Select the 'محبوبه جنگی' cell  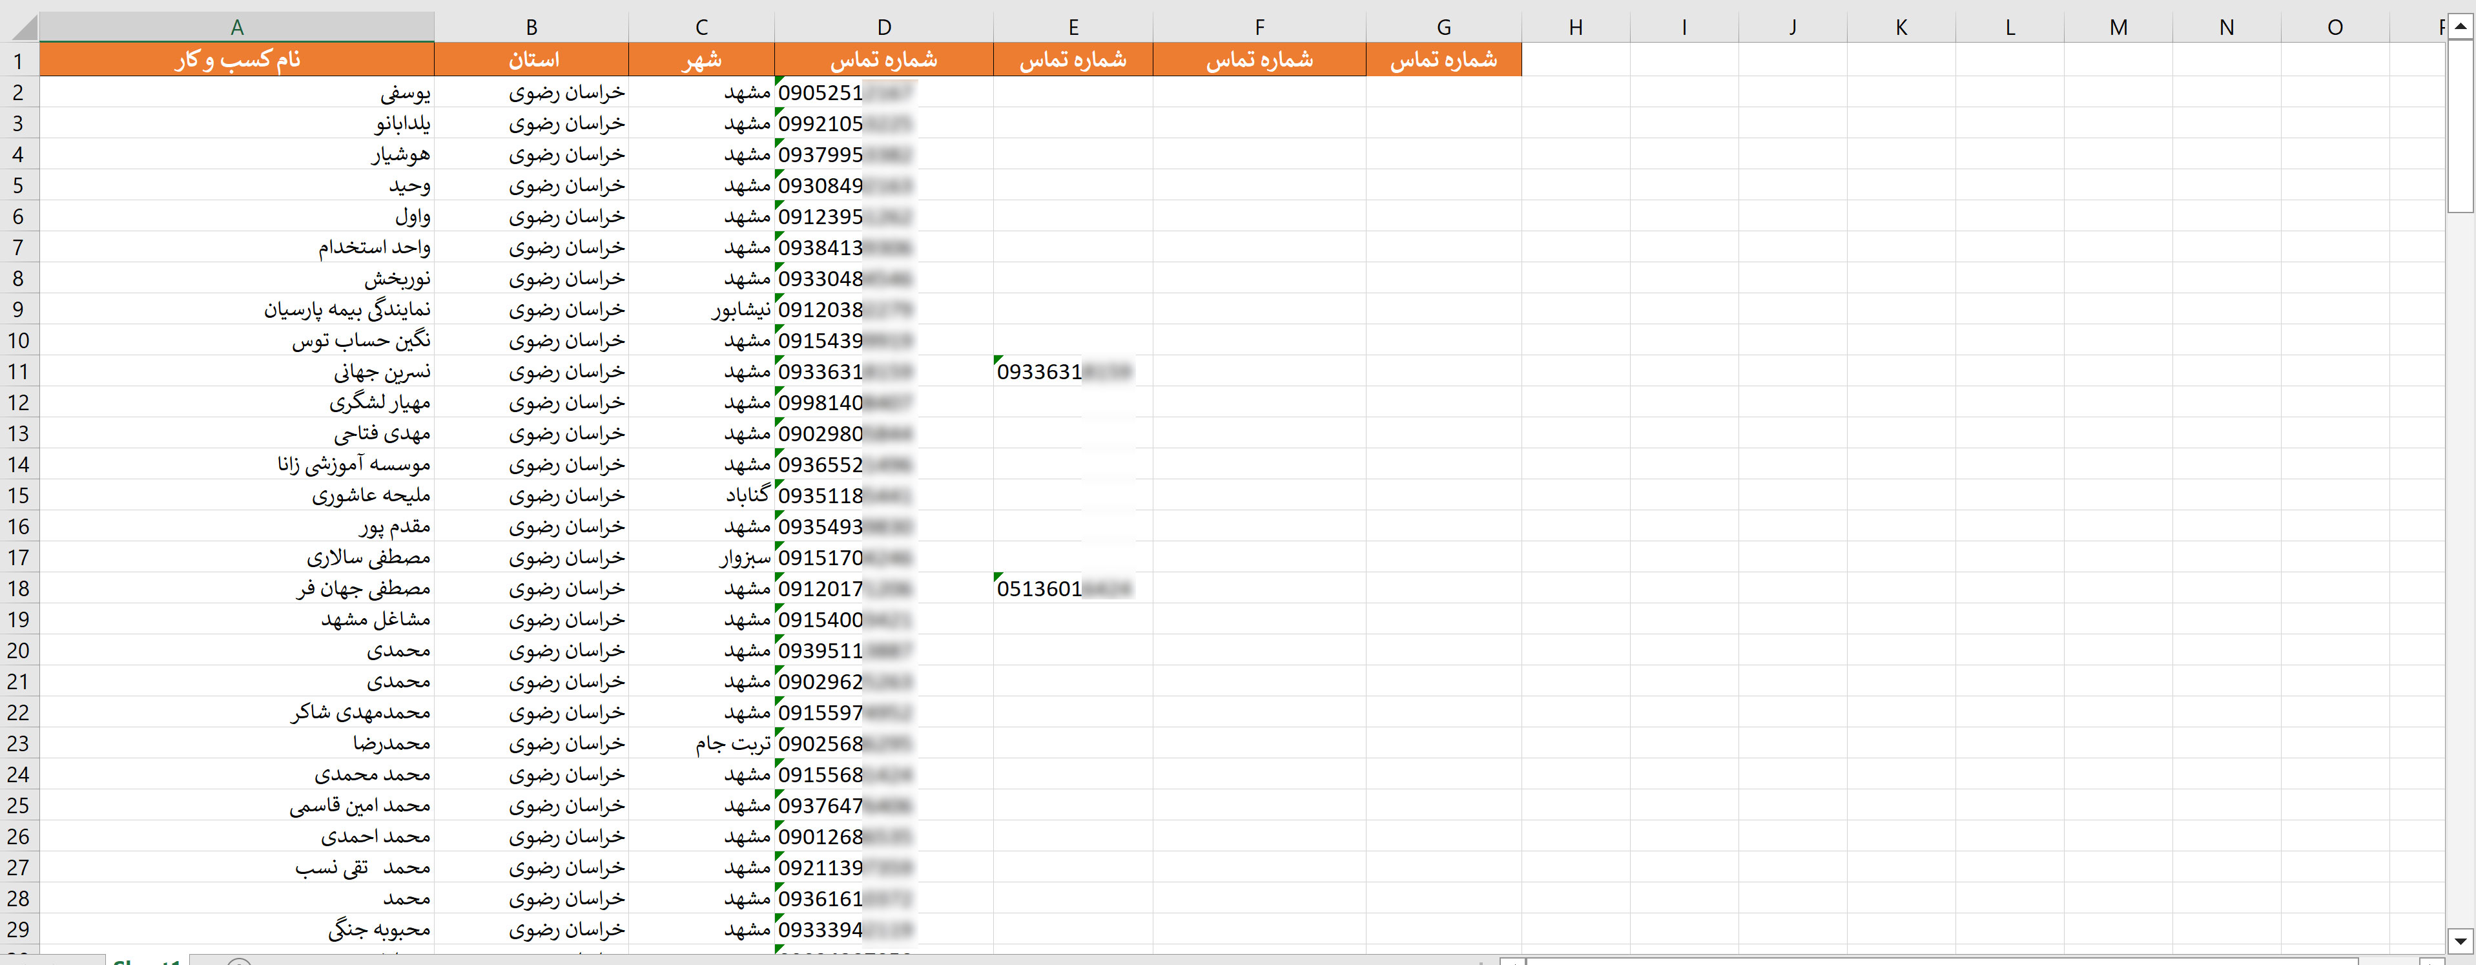(236, 929)
